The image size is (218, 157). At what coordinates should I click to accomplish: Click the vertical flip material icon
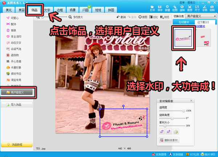click(x=169, y=132)
